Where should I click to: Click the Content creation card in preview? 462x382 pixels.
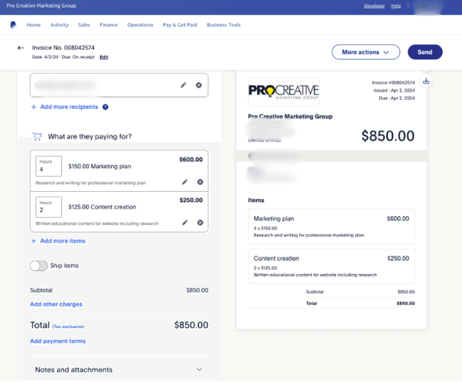pyautogui.click(x=332, y=267)
